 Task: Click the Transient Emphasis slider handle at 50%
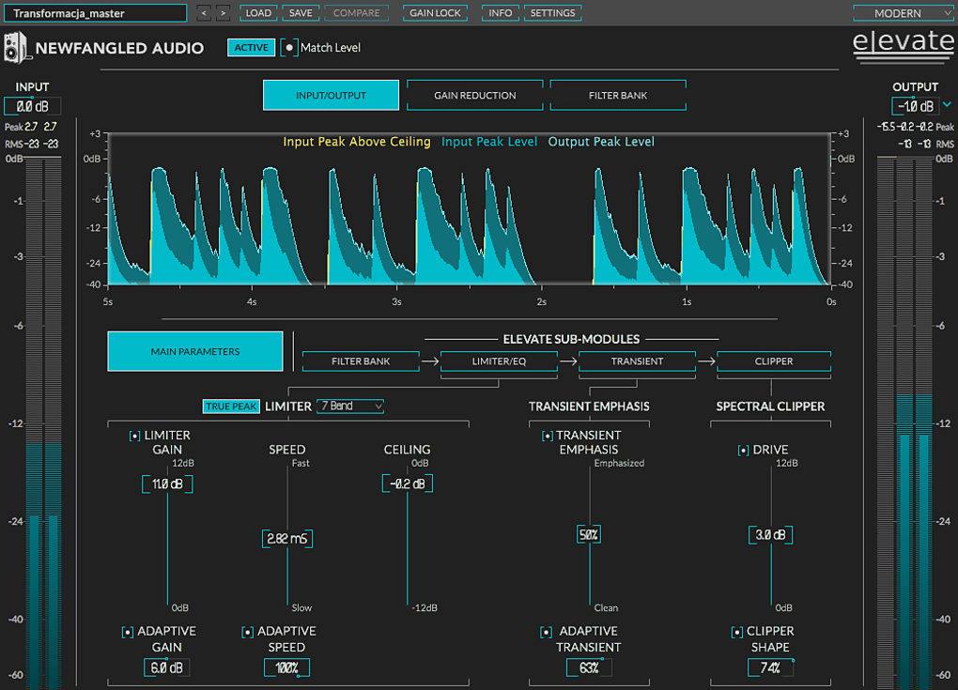[x=589, y=535]
